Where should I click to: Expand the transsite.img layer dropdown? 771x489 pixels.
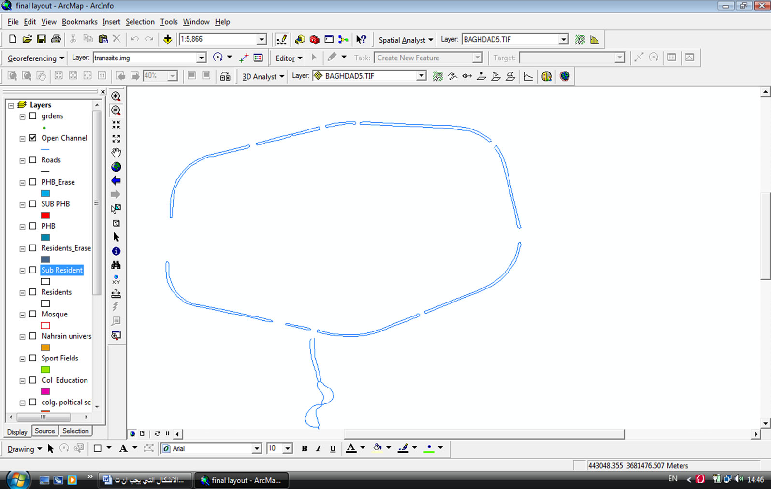pos(201,58)
